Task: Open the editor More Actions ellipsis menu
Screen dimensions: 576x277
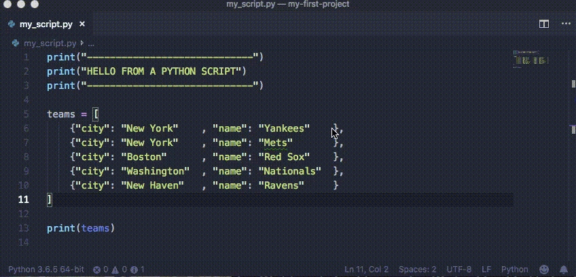Action: [x=562, y=24]
